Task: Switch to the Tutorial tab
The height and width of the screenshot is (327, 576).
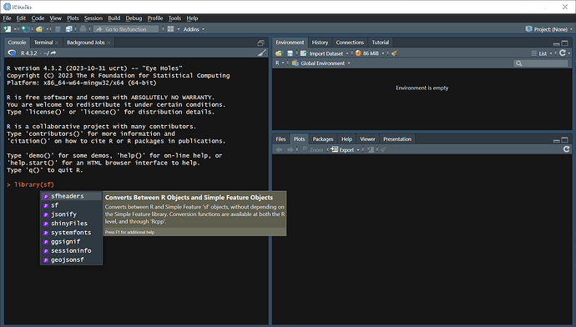Action: [380, 43]
